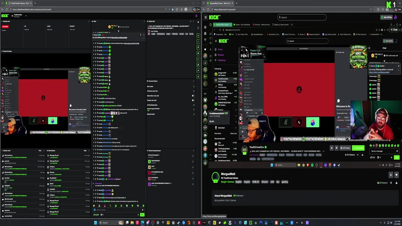402x226 pixels.
Task: Click Filter in the Activity feed panel
Action: 40,151
